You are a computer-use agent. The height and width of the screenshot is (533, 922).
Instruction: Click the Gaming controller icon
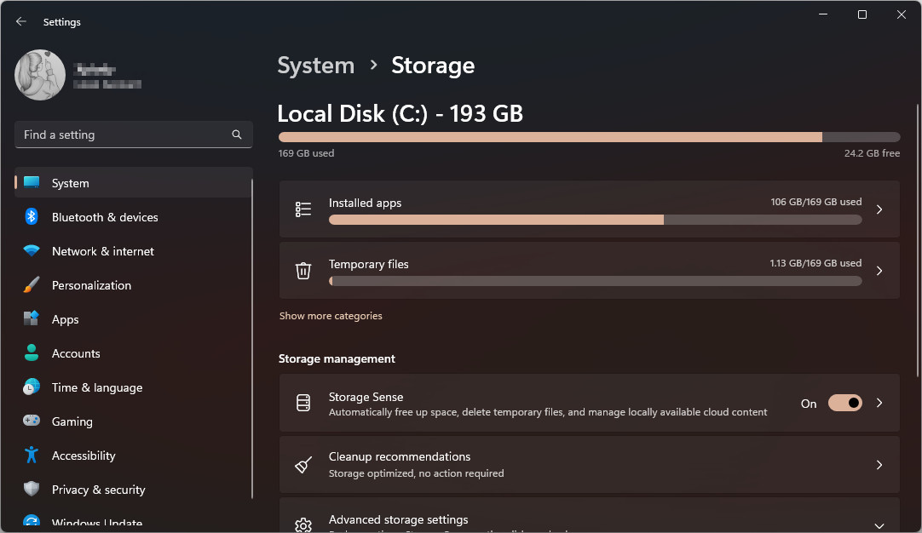[32, 421]
